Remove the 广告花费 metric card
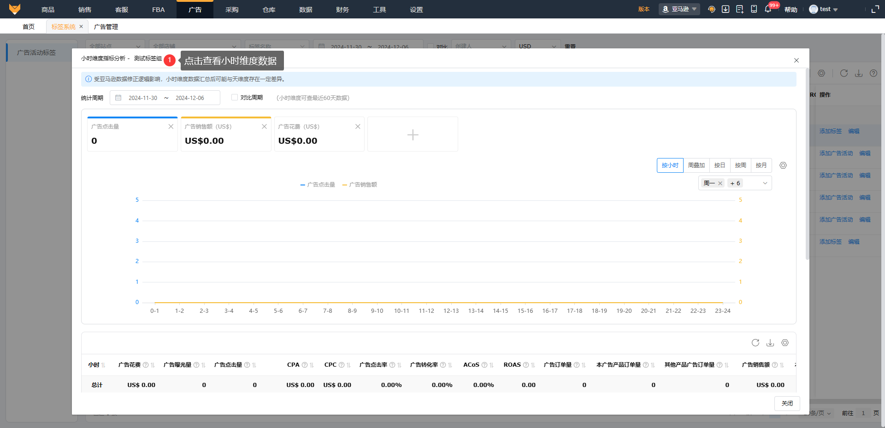Viewport: 885px width, 428px height. pyautogui.click(x=358, y=127)
